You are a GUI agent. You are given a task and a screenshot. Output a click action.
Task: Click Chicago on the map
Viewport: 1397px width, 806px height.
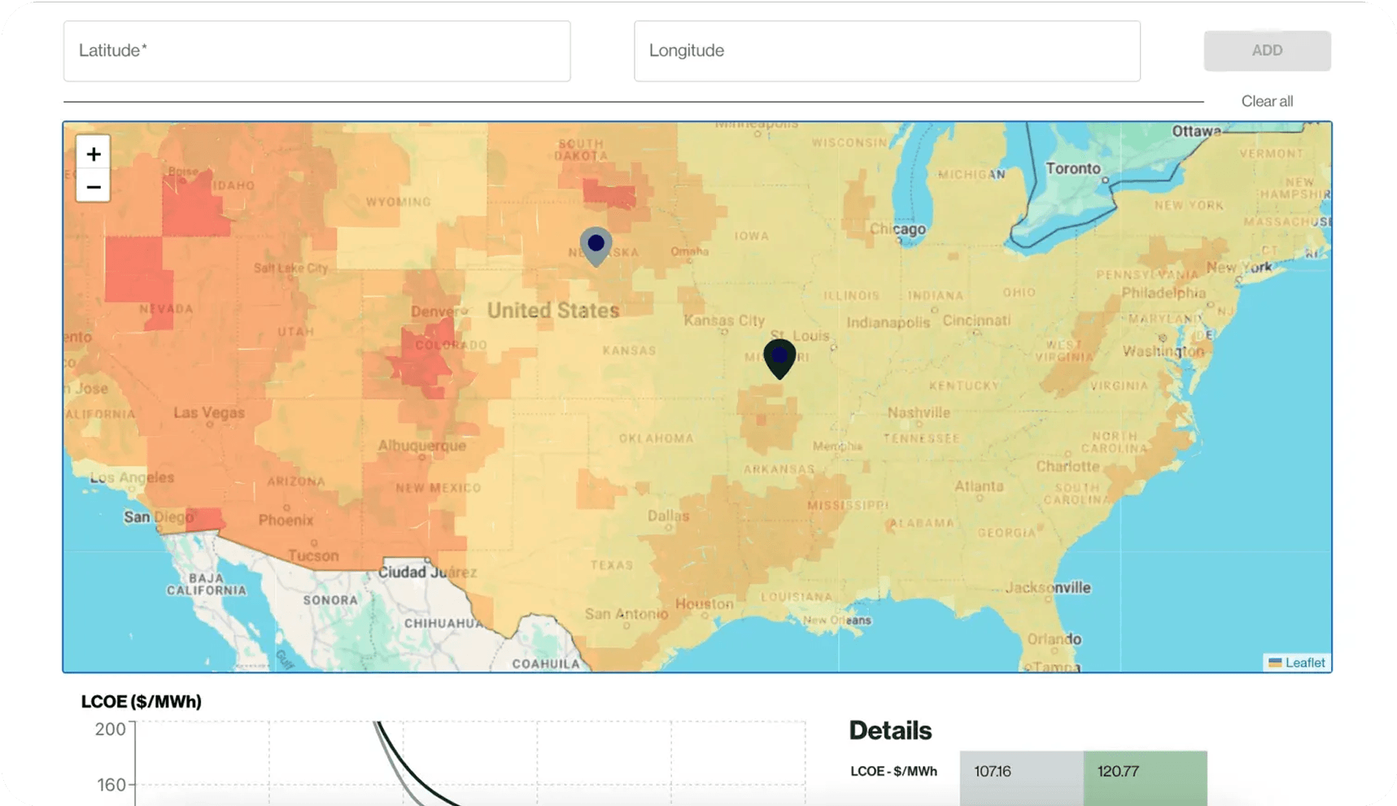click(897, 229)
